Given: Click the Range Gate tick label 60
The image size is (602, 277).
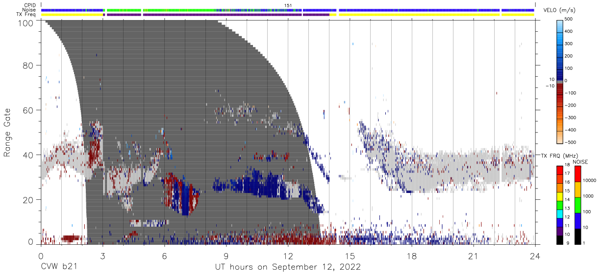Looking at the screenshot, I should [x=28, y=110].
